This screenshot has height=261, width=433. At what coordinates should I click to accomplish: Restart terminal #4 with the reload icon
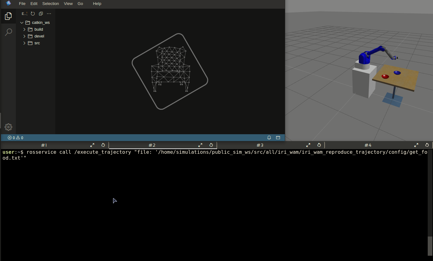tap(427, 145)
